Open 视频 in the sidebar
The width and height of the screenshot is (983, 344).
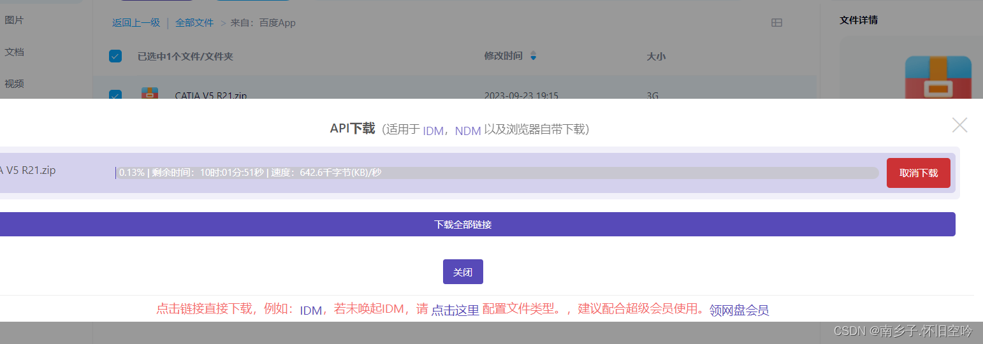point(14,83)
